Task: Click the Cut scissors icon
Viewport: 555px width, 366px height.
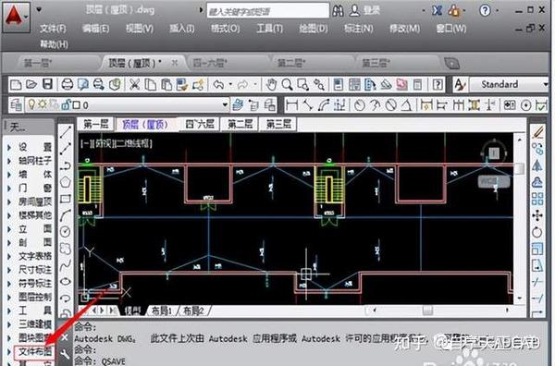Action: tap(134, 84)
